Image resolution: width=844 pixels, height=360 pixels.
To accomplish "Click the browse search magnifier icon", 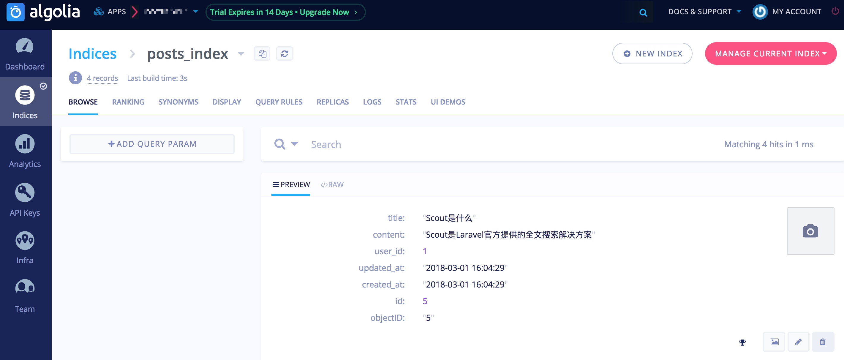I will (279, 144).
